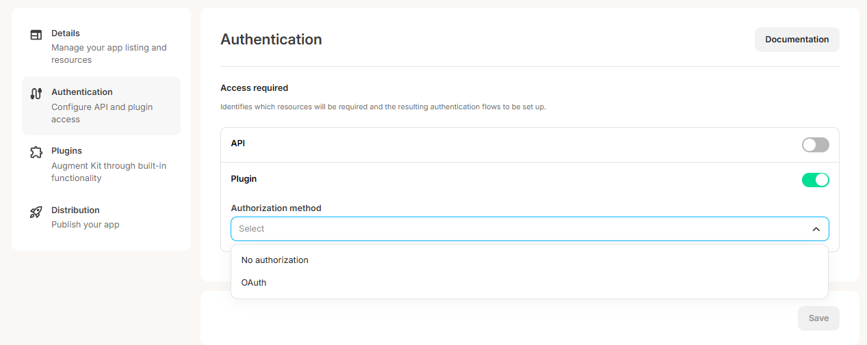The width and height of the screenshot is (867, 345).
Task: Collapse the Authorization method dropdown chevron
Action: pyautogui.click(x=816, y=229)
